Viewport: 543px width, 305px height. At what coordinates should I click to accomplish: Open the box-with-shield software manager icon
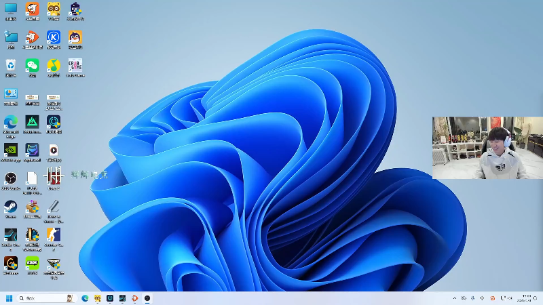point(32,209)
